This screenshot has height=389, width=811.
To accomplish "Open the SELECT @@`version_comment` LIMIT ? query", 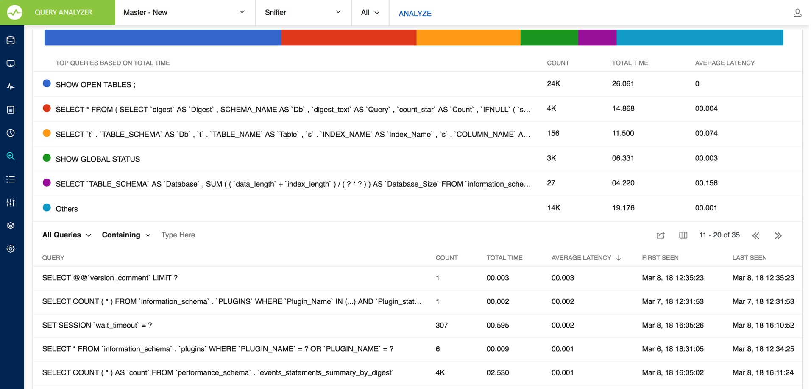I will point(110,278).
